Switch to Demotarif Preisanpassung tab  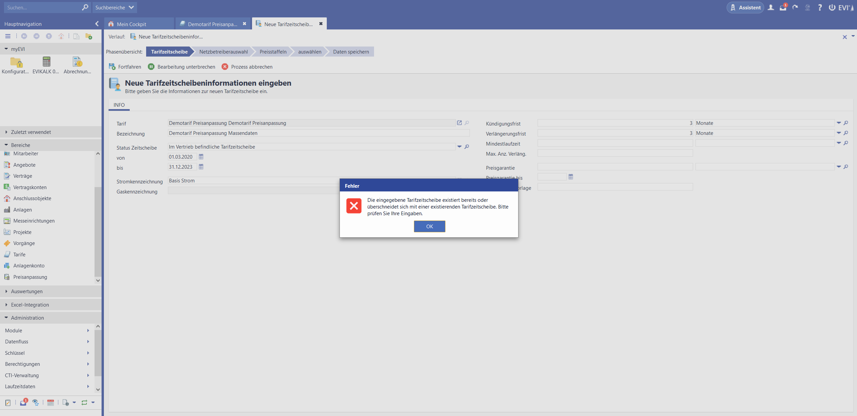click(212, 24)
